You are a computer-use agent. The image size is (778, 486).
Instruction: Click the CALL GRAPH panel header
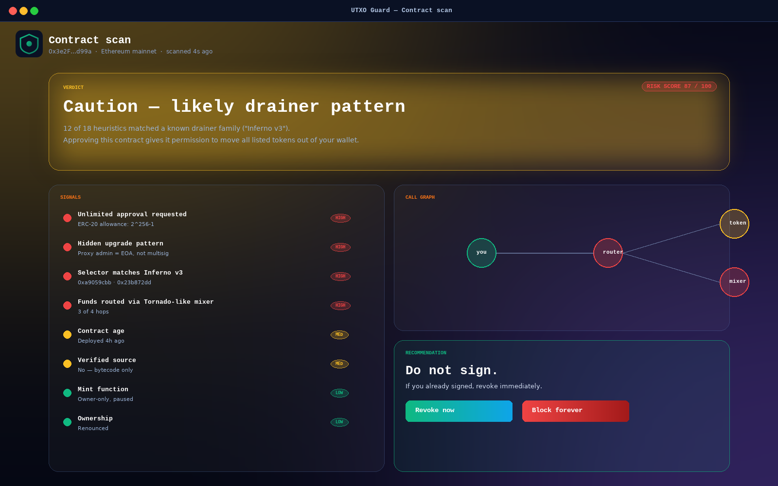(420, 197)
